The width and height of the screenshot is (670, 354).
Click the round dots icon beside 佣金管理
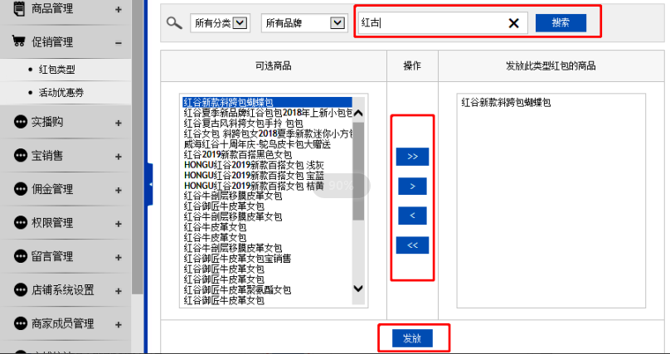21,189
